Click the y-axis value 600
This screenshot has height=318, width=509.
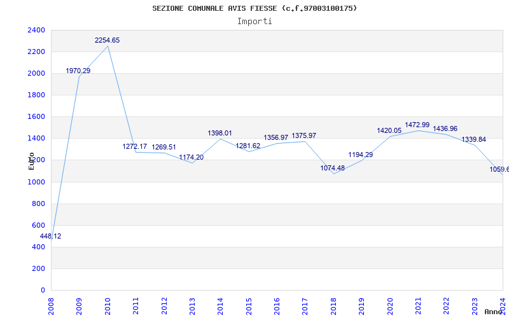[39, 226]
